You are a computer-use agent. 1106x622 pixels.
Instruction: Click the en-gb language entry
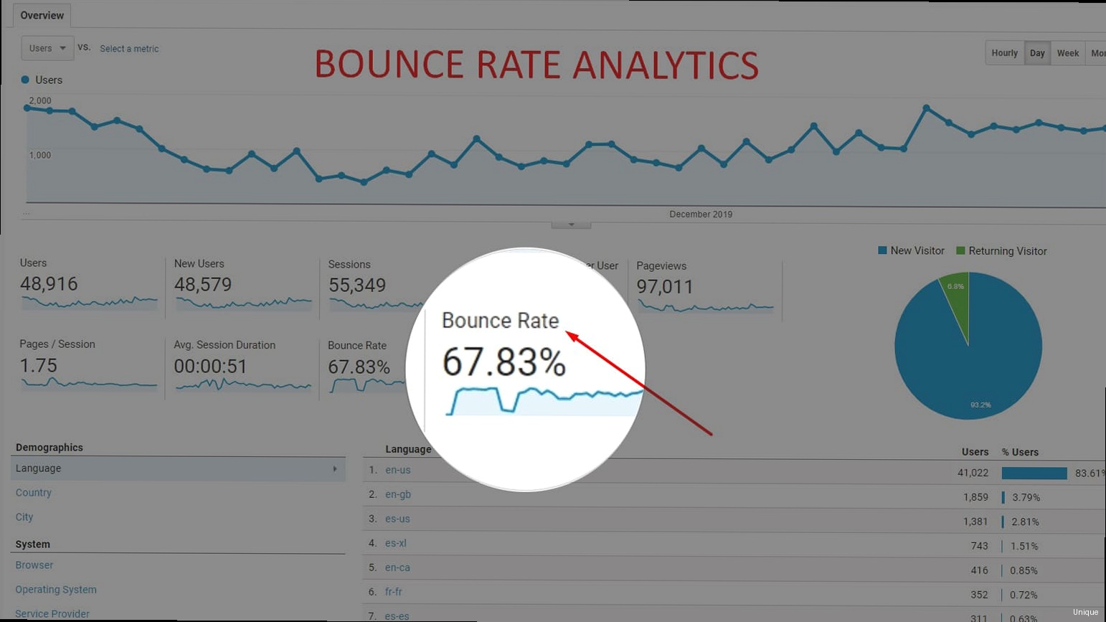[397, 494]
